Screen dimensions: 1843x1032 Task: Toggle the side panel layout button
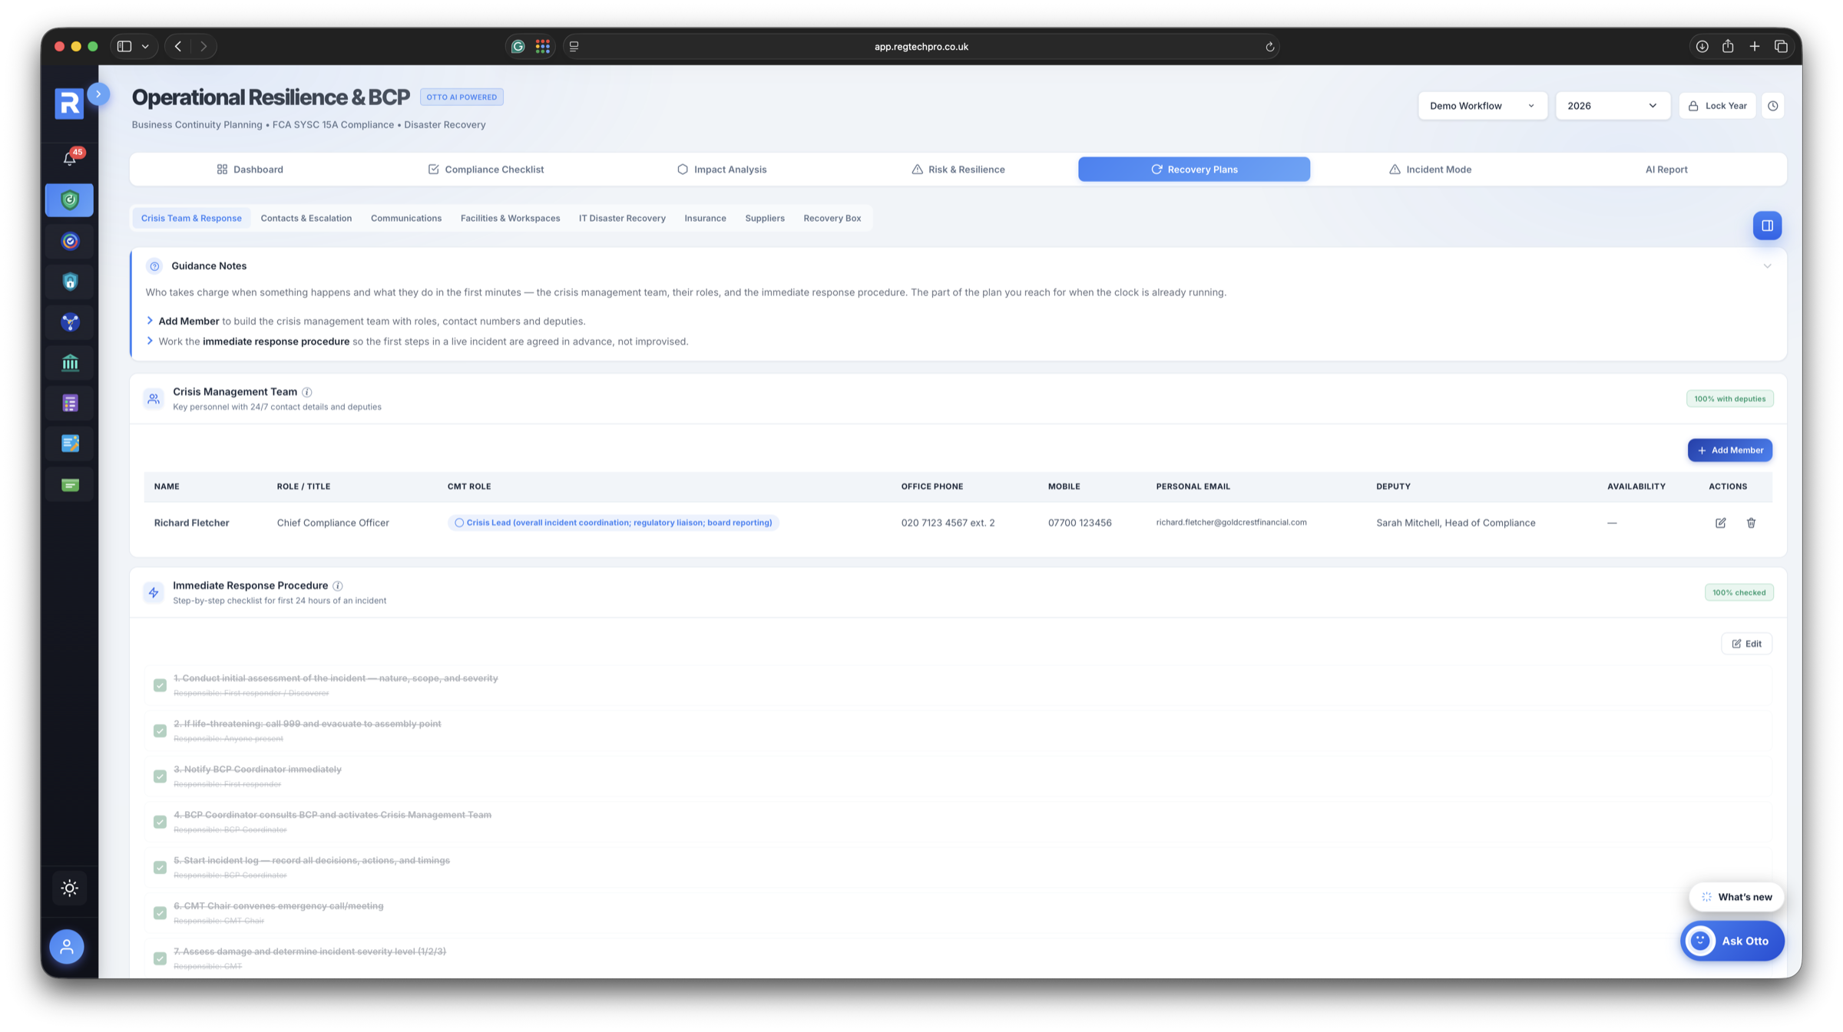point(1767,226)
